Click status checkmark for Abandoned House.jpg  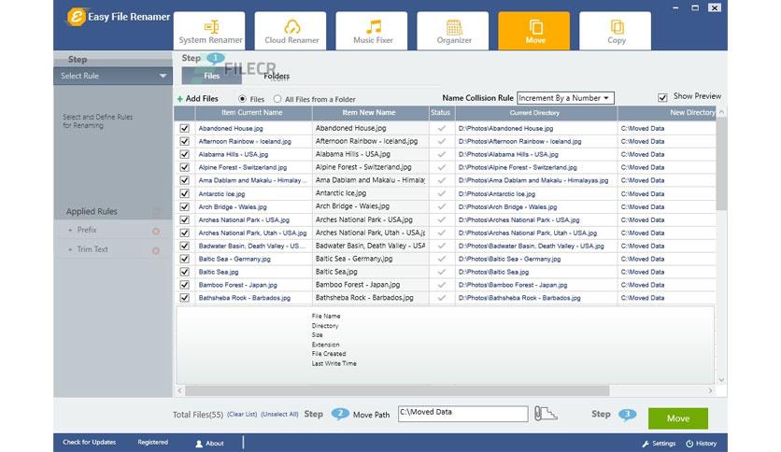coord(441,129)
